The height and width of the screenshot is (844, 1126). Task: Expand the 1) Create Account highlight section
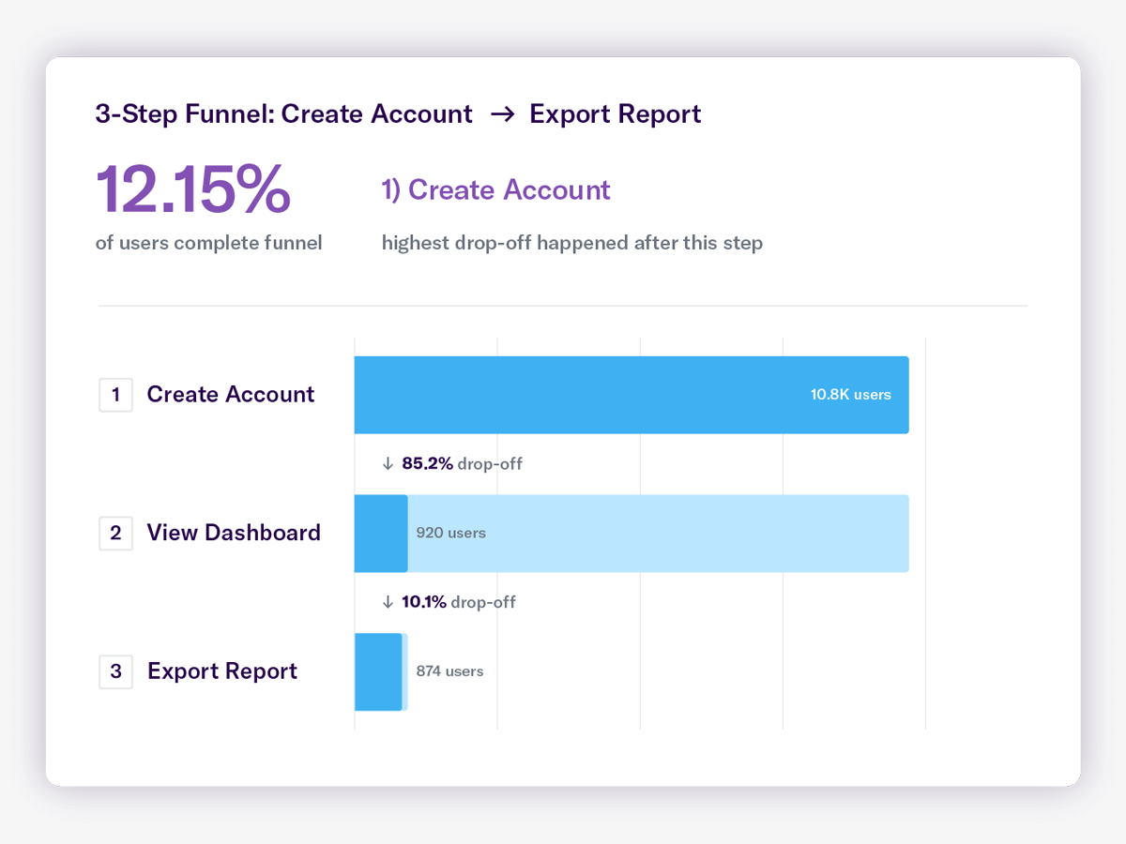[495, 189]
